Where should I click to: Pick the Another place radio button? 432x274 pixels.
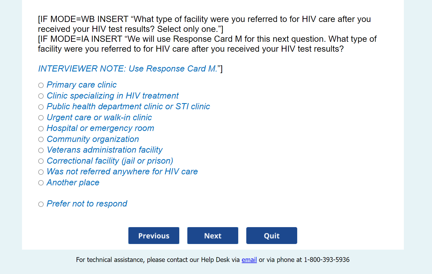coord(41,183)
